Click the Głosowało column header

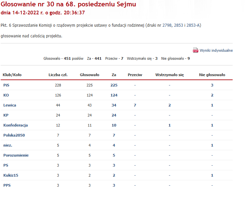[x=89, y=75]
